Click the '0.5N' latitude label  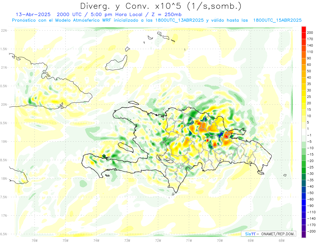pyautogui.click(x=4, y=86)
